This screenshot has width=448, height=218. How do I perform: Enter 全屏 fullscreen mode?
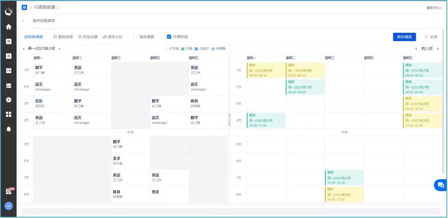431,37
